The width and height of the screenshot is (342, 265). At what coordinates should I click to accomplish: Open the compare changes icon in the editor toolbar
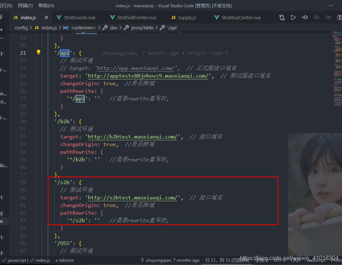point(282,17)
